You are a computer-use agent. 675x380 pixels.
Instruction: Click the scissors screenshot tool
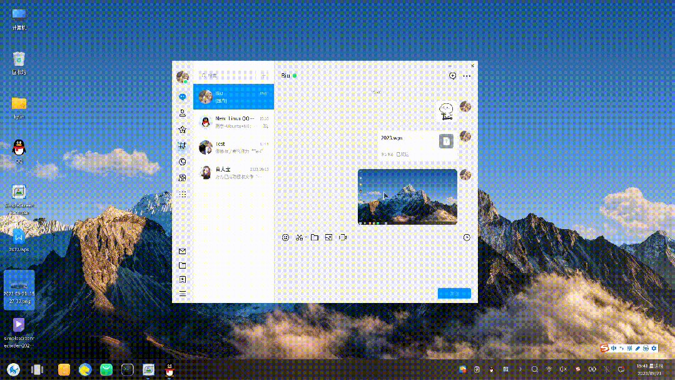[299, 238]
